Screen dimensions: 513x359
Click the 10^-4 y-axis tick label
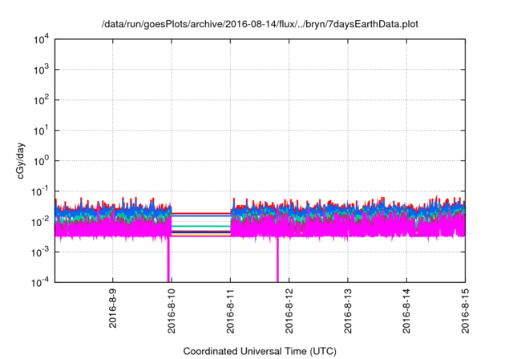click(x=39, y=282)
